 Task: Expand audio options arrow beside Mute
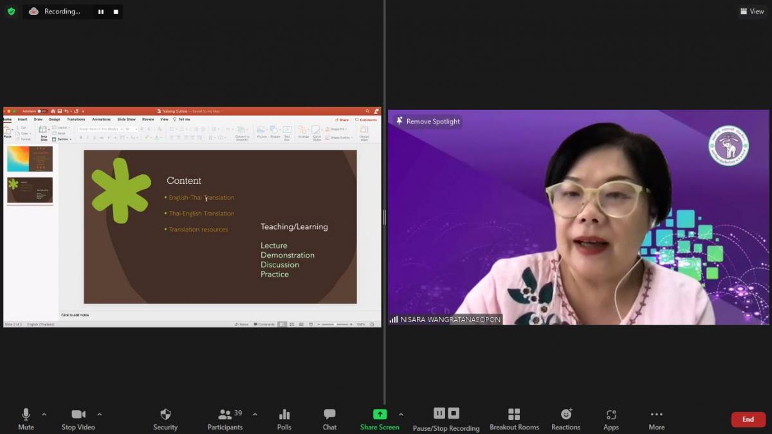click(44, 414)
